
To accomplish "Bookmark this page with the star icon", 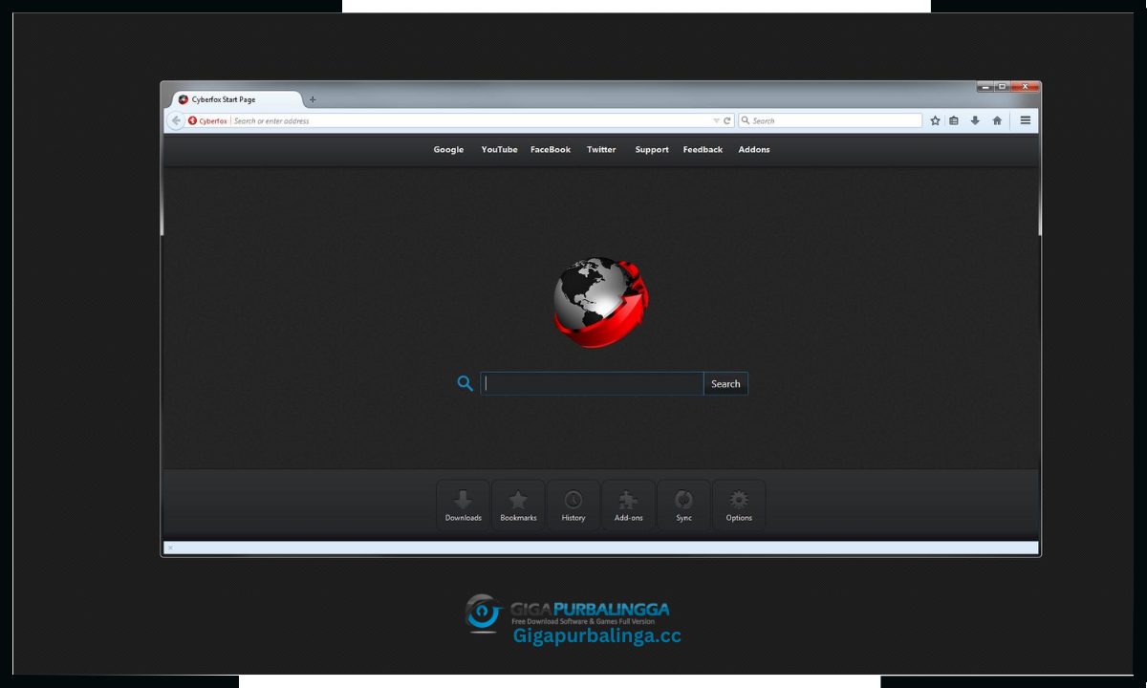I will tap(935, 120).
